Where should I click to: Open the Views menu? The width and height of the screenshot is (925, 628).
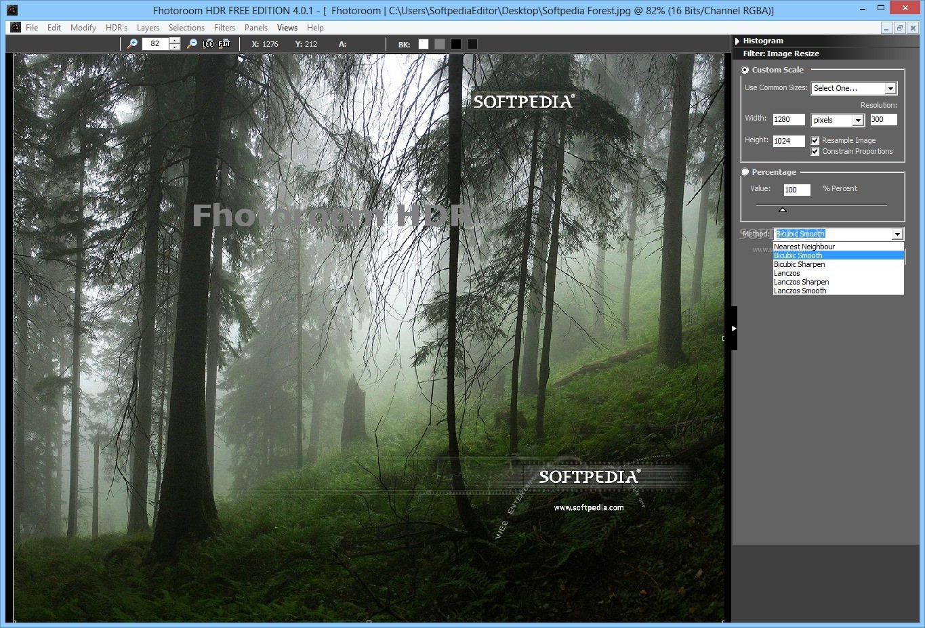(x=287, y=28)
